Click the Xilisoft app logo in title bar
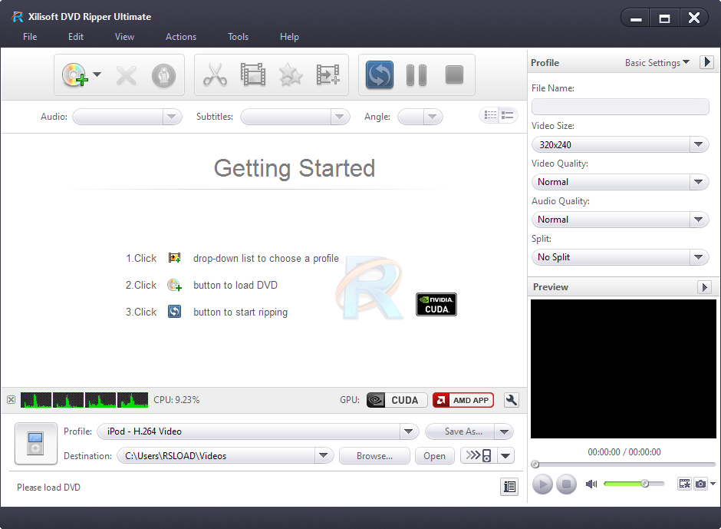This screenshot has height=529, width=721. point(18,17)
